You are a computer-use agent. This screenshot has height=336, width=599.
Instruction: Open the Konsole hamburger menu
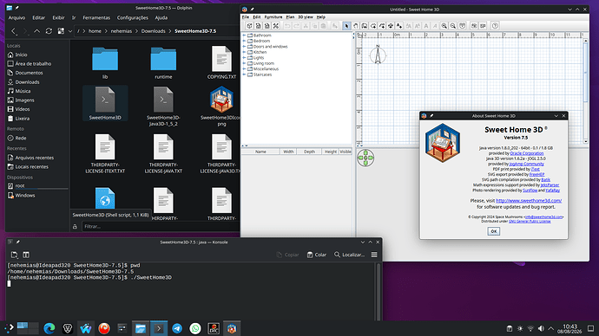click(x=374, y=255)
